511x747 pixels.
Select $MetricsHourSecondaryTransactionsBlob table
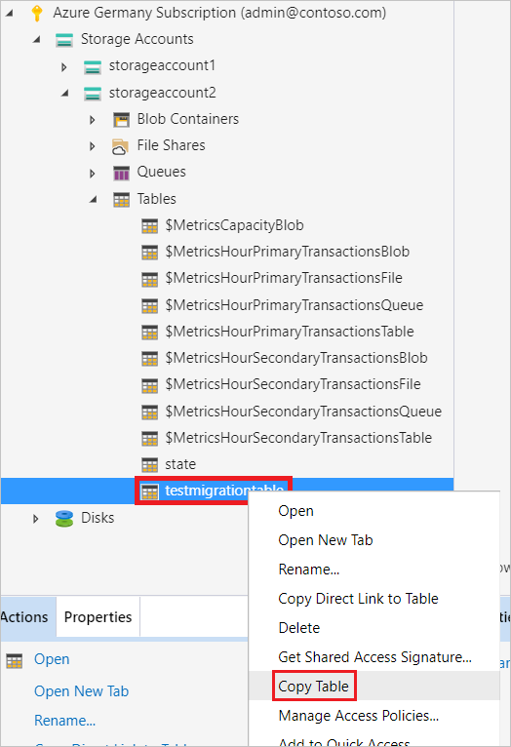(x=296, y=358)
